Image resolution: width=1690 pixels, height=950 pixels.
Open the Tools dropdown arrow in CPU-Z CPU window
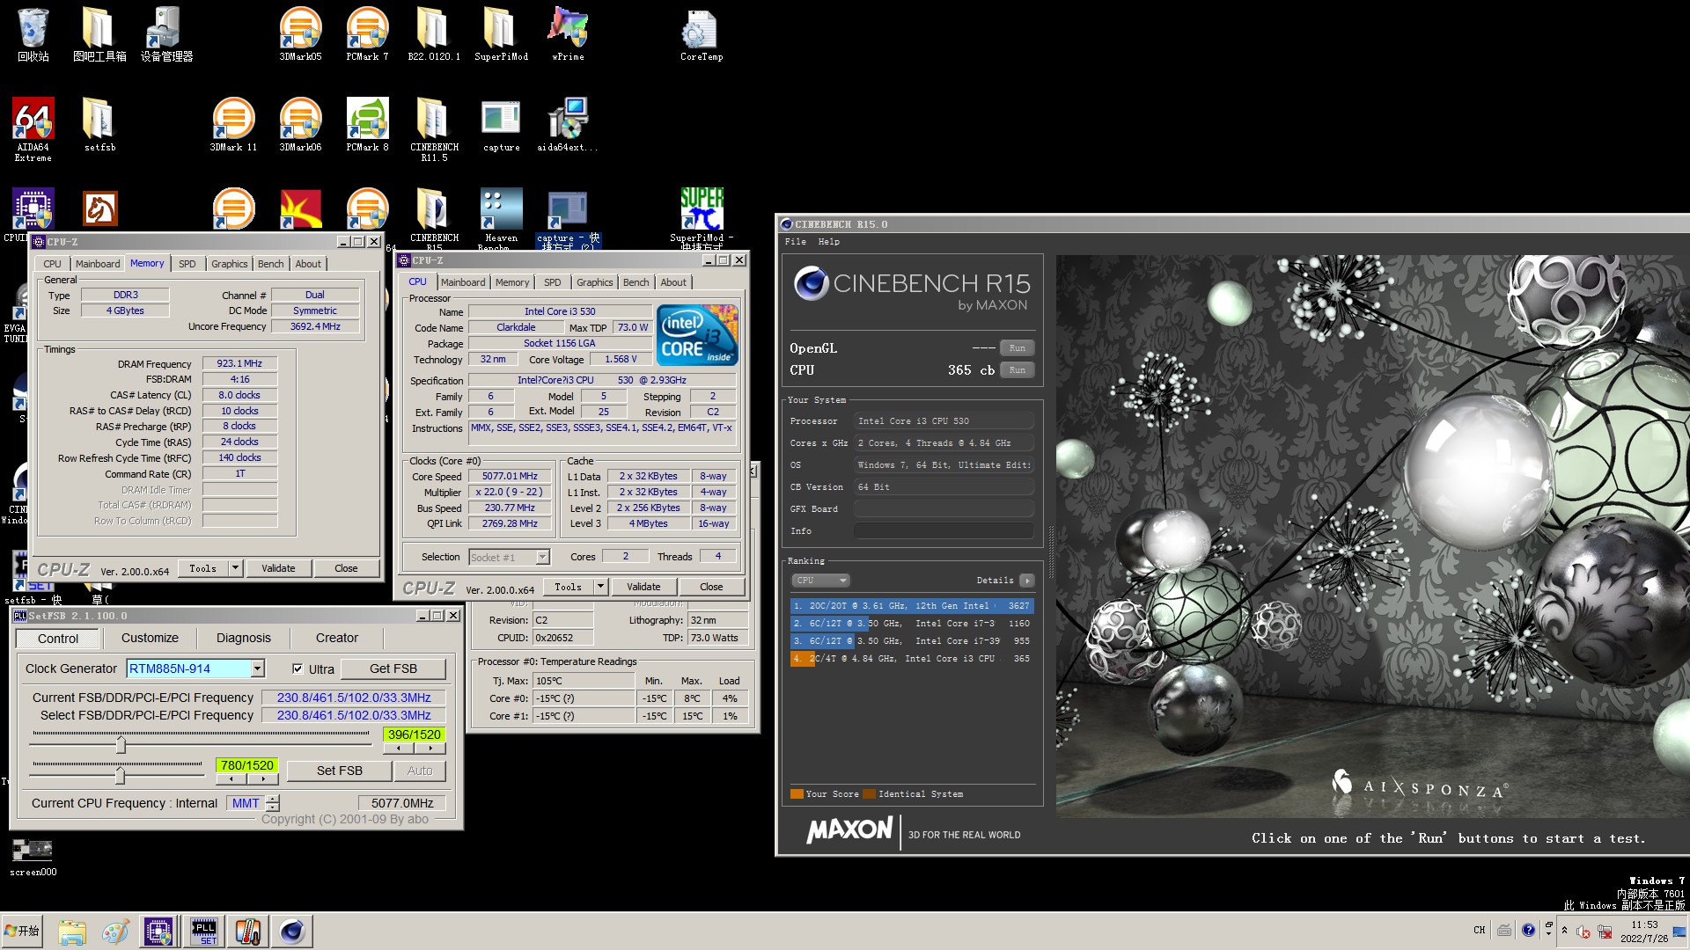click(x=600, y=587)
